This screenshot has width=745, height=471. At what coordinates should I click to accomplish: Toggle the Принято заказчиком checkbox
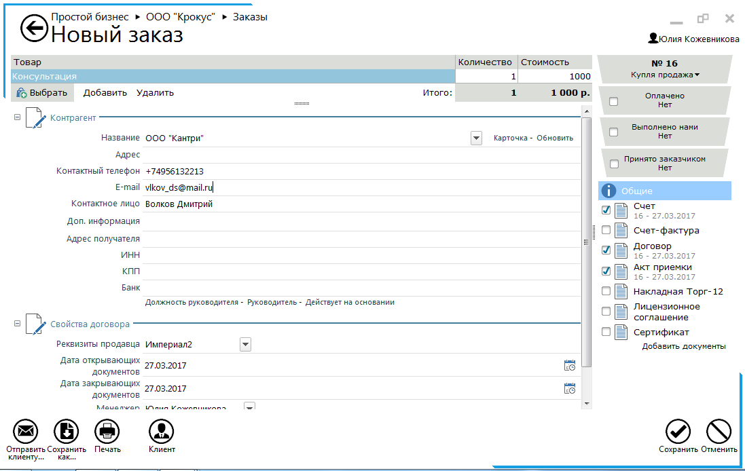point(615,164)
